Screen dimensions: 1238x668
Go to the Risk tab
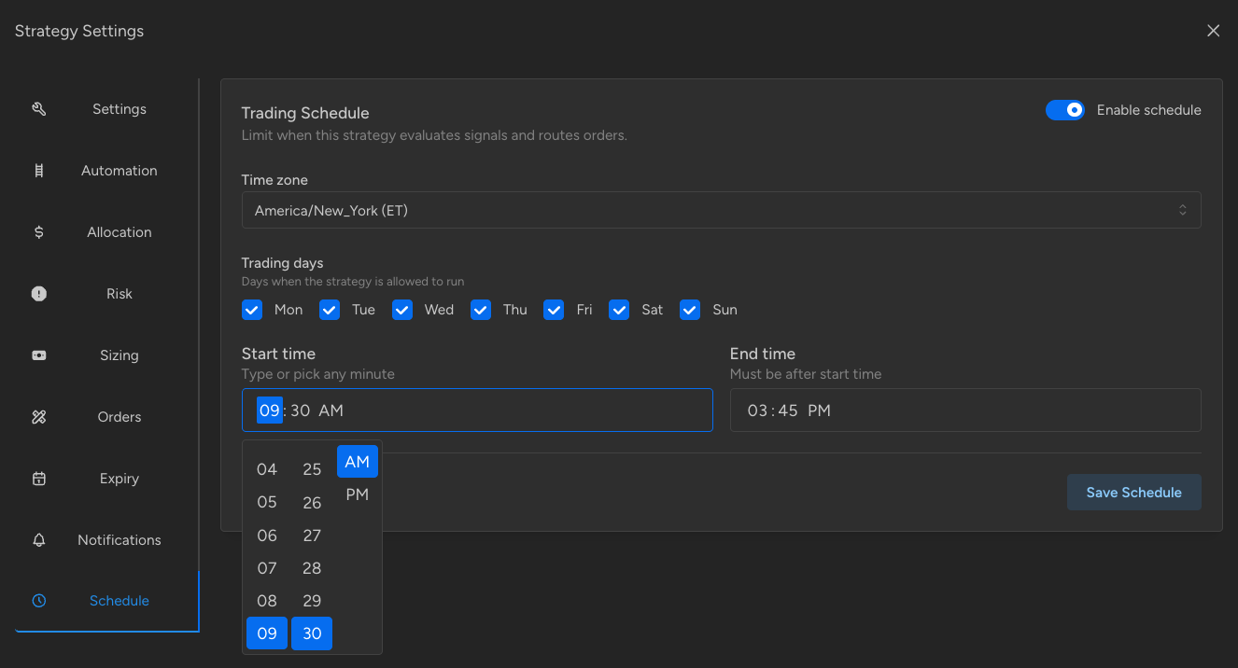tap(106, 294)
